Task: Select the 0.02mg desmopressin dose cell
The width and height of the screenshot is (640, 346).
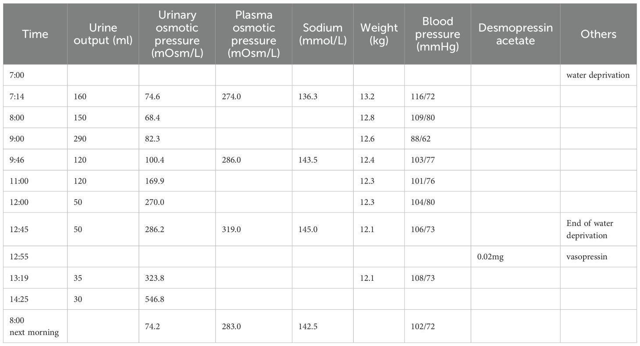Action: point(490,257)
